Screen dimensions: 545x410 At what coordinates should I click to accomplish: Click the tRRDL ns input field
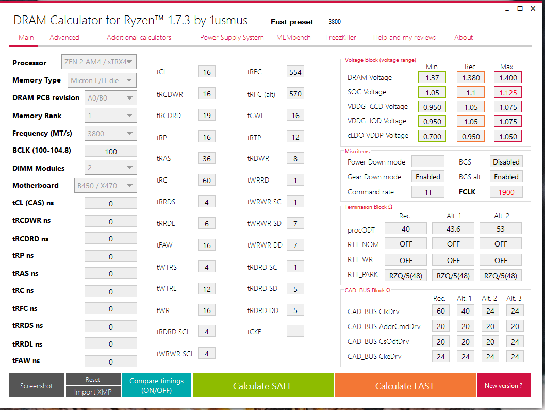point(110,343)
